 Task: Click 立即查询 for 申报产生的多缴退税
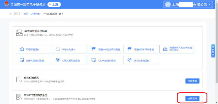(192, 99)
